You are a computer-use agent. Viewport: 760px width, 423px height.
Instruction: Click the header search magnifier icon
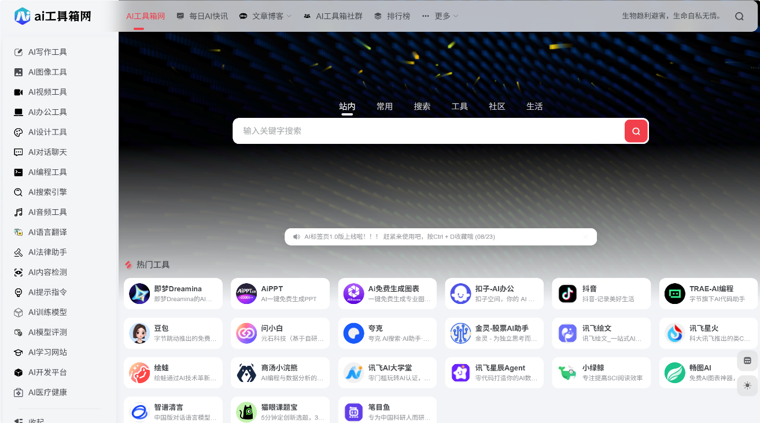pos(739,16)
